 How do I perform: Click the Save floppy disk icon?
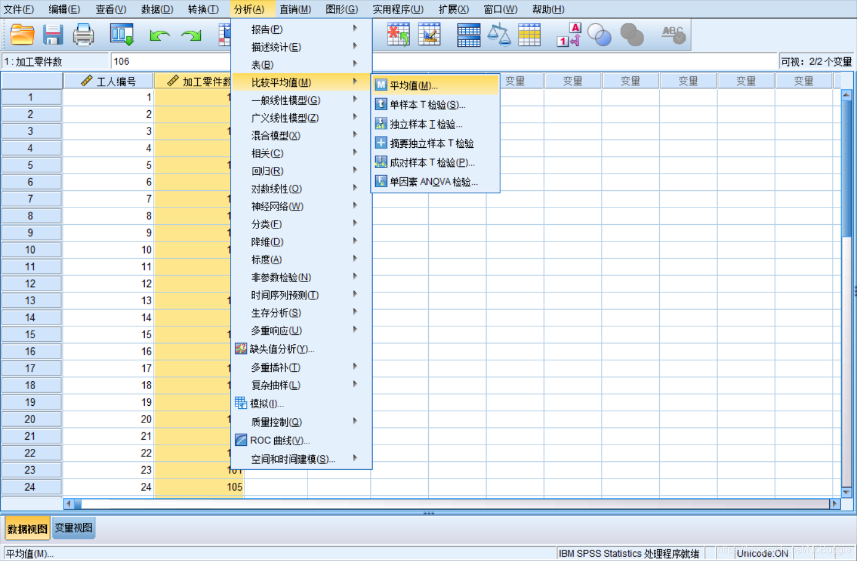click(53, 34)
